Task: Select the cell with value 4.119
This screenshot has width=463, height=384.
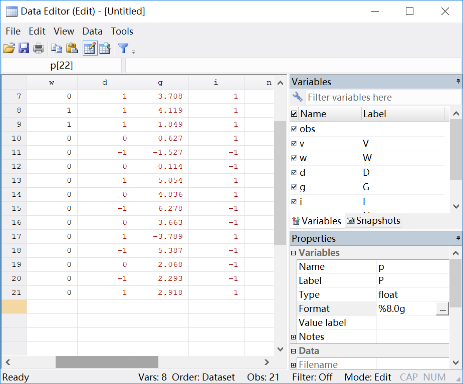Action: point(161,110)
